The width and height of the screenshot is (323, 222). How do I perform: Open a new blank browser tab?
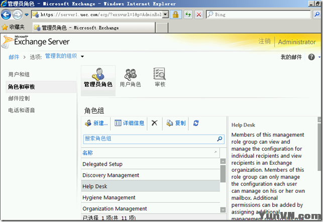(162, 28)
